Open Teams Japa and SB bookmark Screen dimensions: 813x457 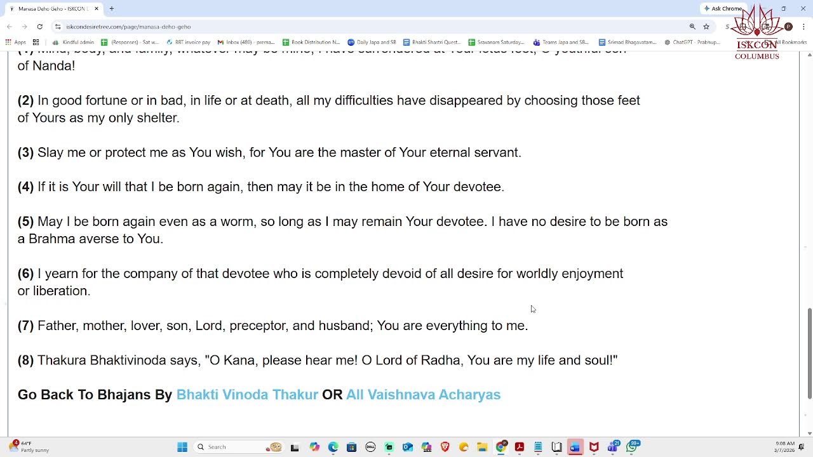pos(561,43)
